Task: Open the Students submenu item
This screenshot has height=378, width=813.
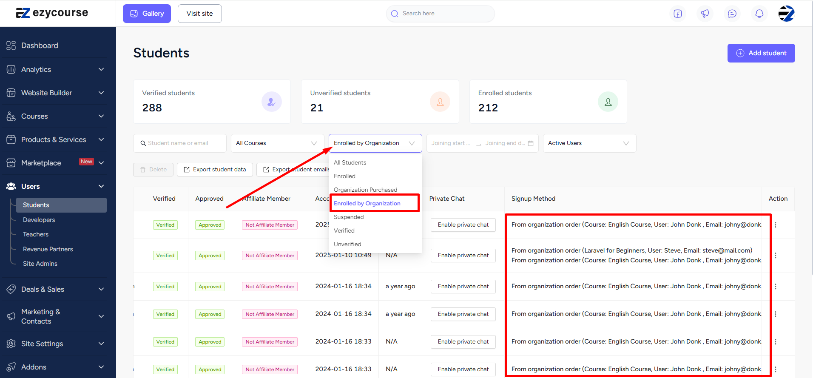Action: 61,205
